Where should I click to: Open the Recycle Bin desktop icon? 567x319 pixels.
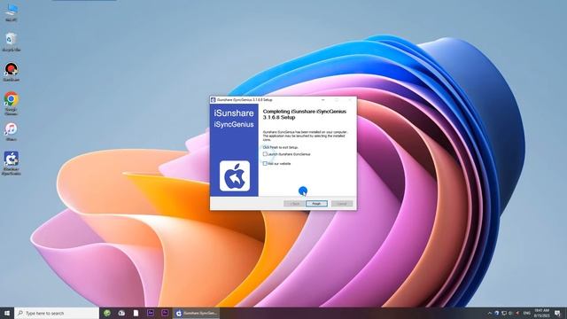click(x=12, y=42)
